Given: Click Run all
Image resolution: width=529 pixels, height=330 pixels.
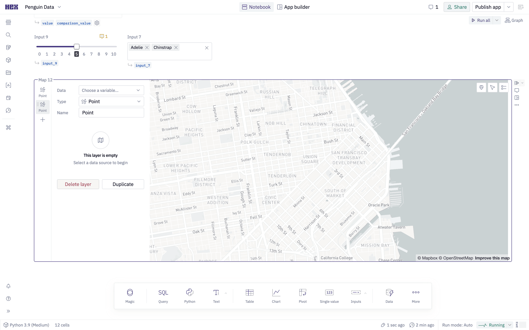Looking at the screenshot, I should coord(481,20).
